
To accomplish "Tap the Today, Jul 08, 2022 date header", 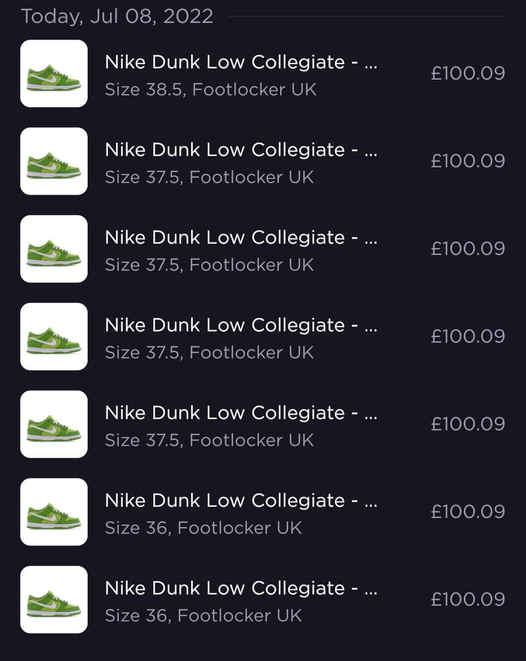I will point(117,15).
